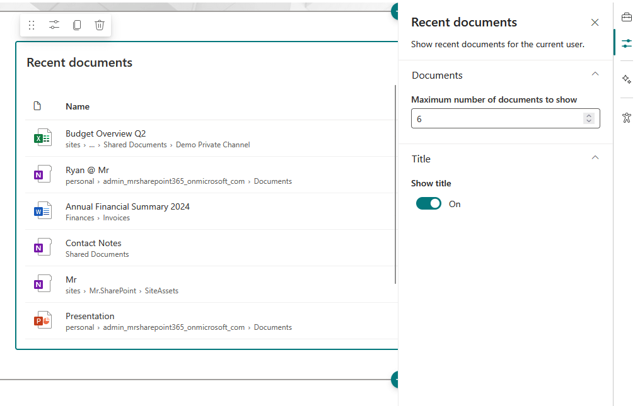Click the PowerPoint icon for Presentation
640x406 pixels.
[x=42, y=320]
